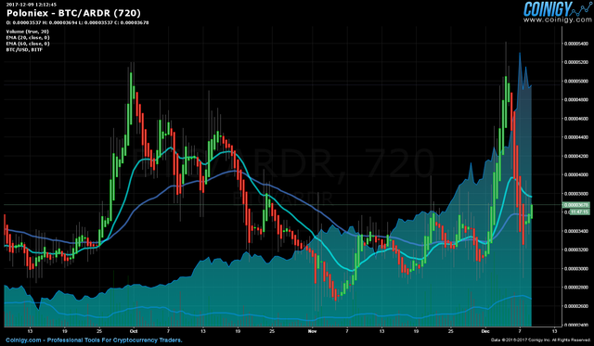The height and width of the screenshot is (346, 594).
Task: Click the Dec label on the time axis
Action: pyautogui.click(x=485, y=331)
